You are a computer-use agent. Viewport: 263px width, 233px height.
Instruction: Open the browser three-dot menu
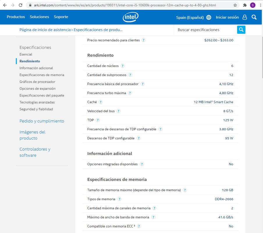point(260,5)
